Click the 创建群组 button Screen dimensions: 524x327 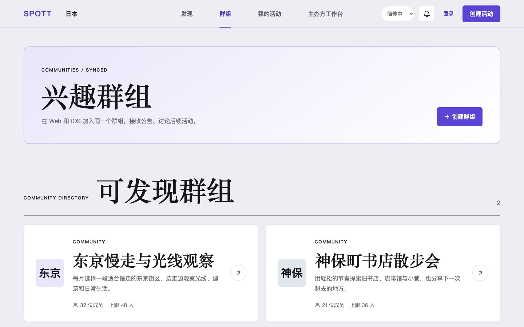click(x=460, y=117)
